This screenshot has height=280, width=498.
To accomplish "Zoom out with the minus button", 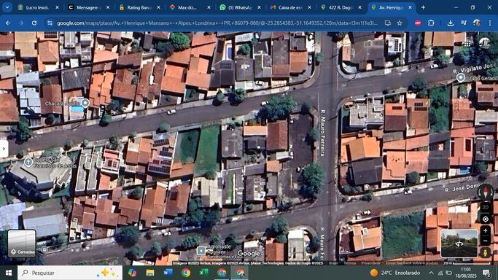I will [x=486, y=241].
